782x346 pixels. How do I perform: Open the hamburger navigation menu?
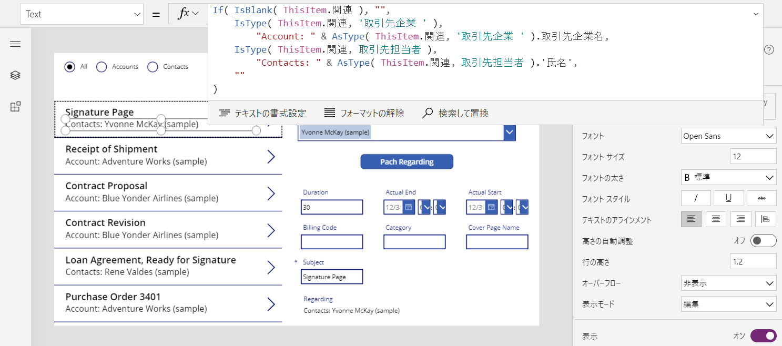coord(15,44)
